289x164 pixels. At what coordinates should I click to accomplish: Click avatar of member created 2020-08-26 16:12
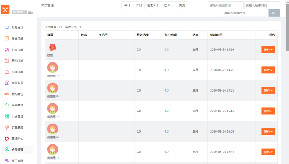pyautogui.click(x=53, y=109)
